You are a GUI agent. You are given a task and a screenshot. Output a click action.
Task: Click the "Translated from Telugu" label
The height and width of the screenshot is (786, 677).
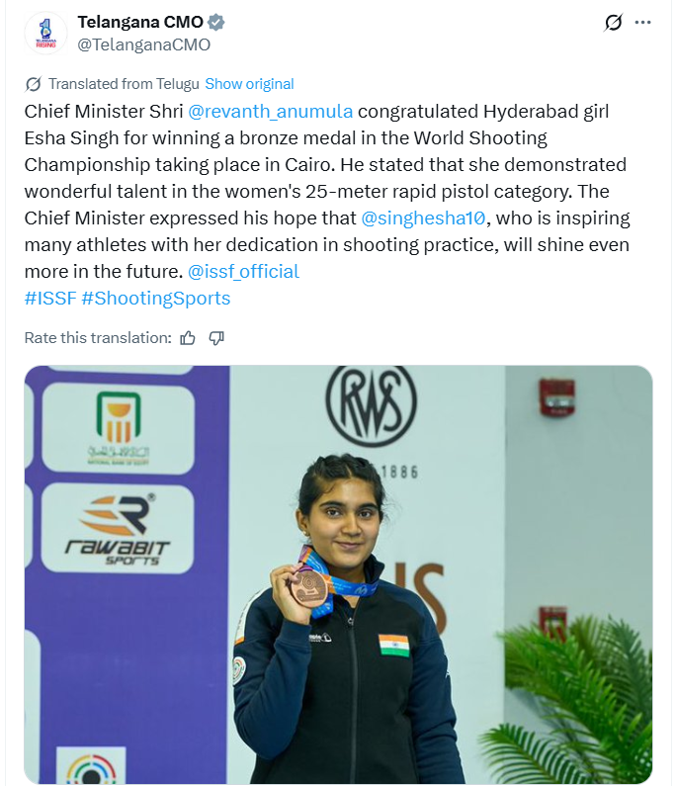click(124, 84)
